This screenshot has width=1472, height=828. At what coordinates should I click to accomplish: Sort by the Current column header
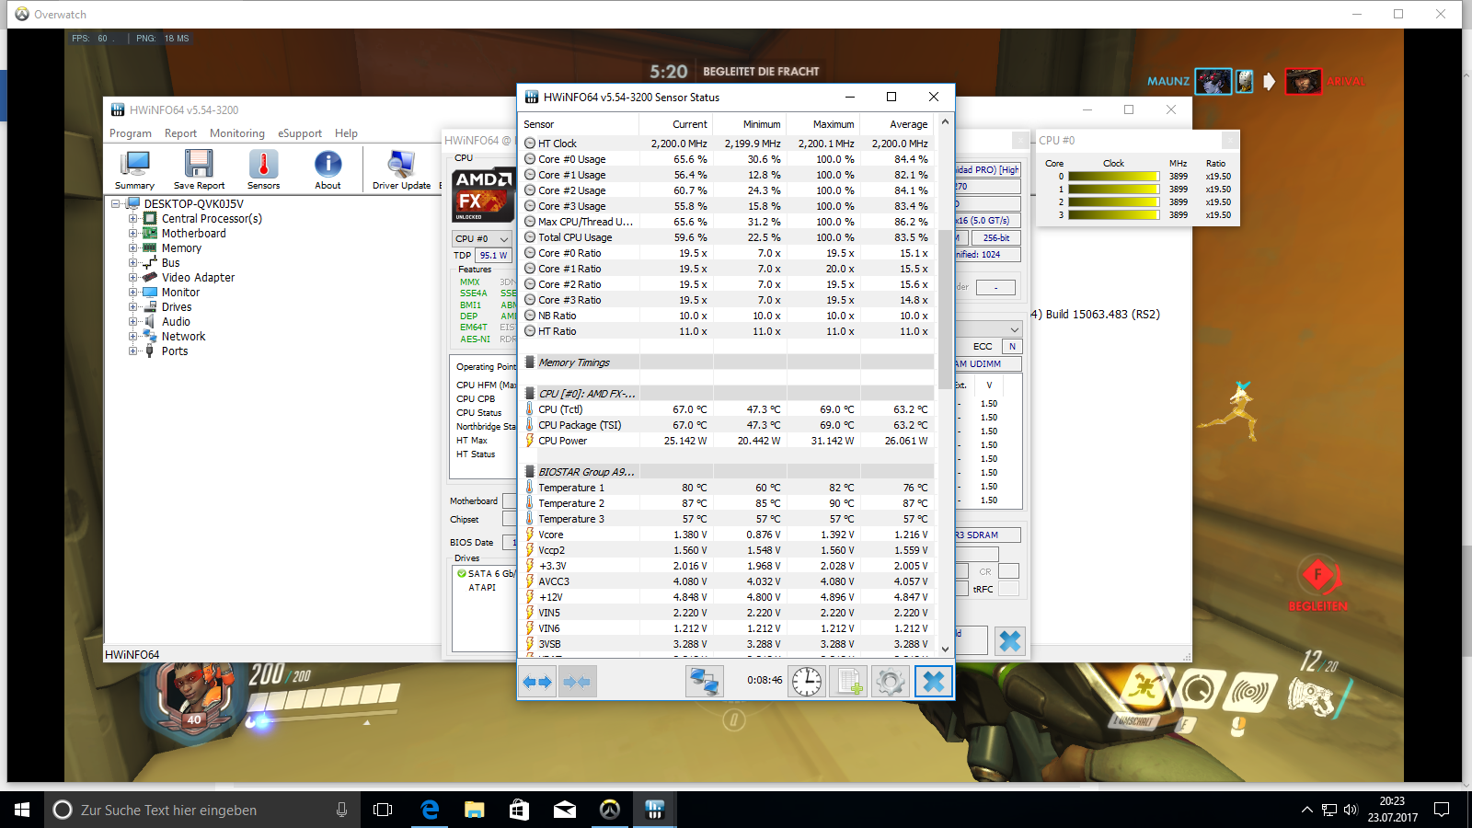click(676, 124)
